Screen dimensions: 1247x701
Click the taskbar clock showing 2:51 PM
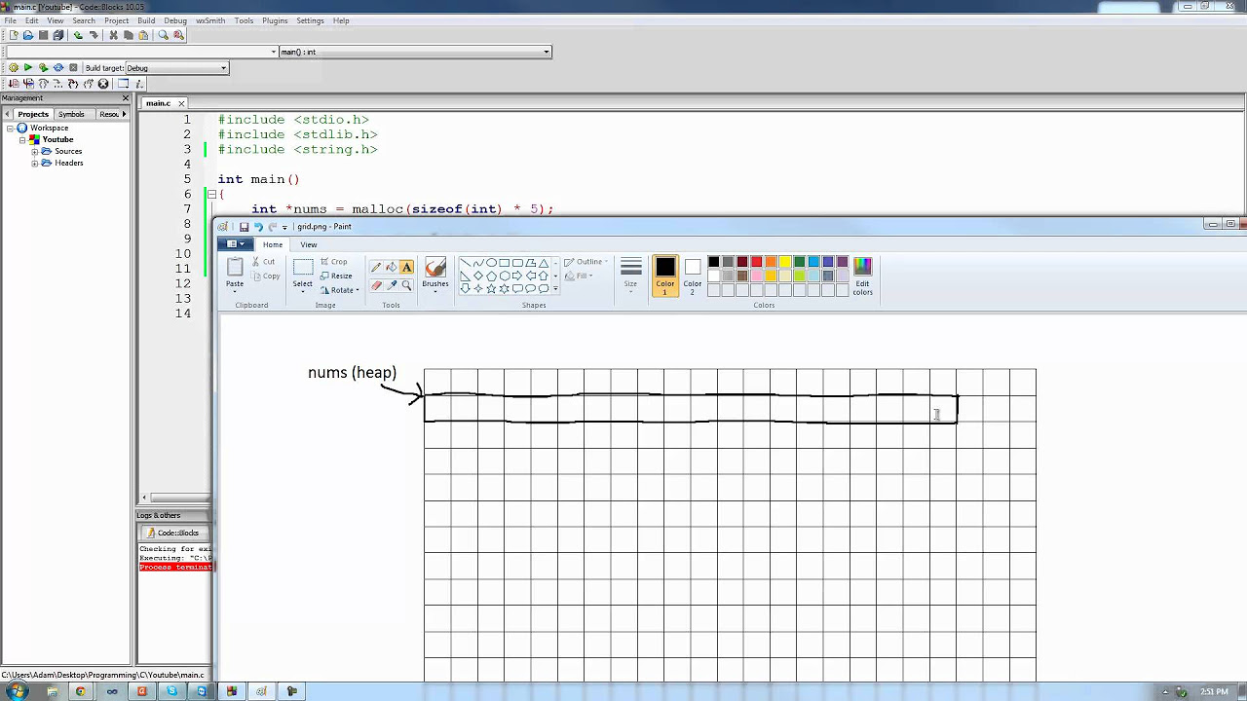coord(1214,691)
